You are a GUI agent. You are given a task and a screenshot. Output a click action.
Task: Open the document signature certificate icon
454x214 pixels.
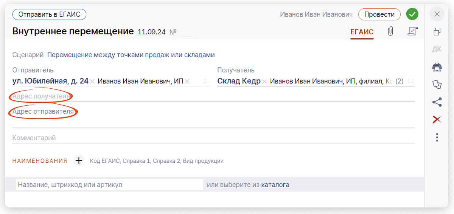(x=412, y=31)
